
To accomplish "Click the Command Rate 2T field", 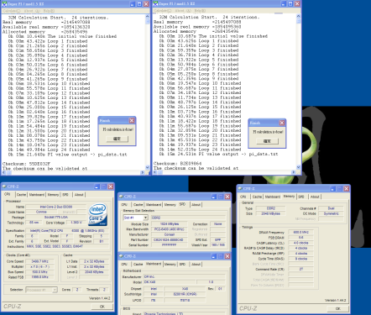I will pos(300,269).
